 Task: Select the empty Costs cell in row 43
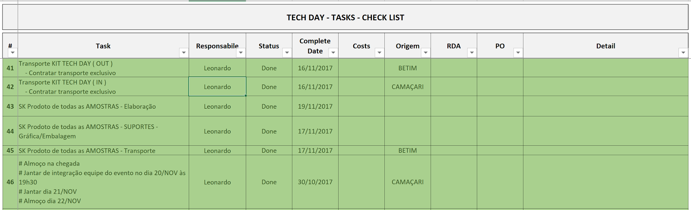tap(361, 106)
